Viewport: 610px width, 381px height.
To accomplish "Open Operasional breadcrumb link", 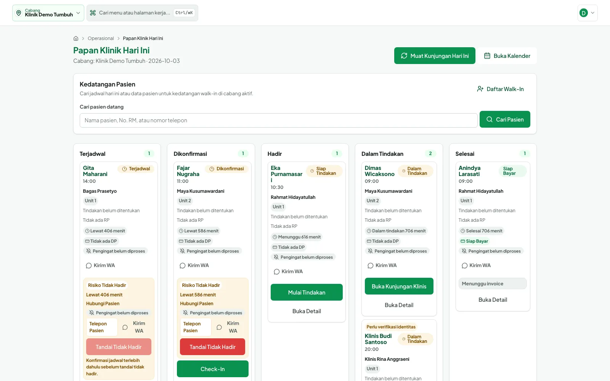I will point(101,38).
